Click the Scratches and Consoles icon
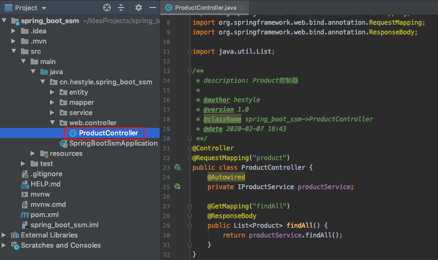438x260 pixels. 15,245
